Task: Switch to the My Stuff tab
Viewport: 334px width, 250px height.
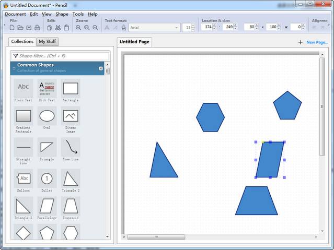Action: [47, 41]
